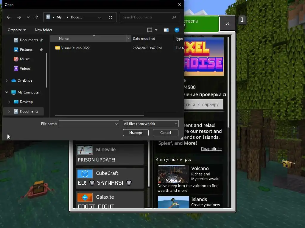This screenshot has width=305, height=228.
Task: Select the Galaxite server entry
Action: 110,200
